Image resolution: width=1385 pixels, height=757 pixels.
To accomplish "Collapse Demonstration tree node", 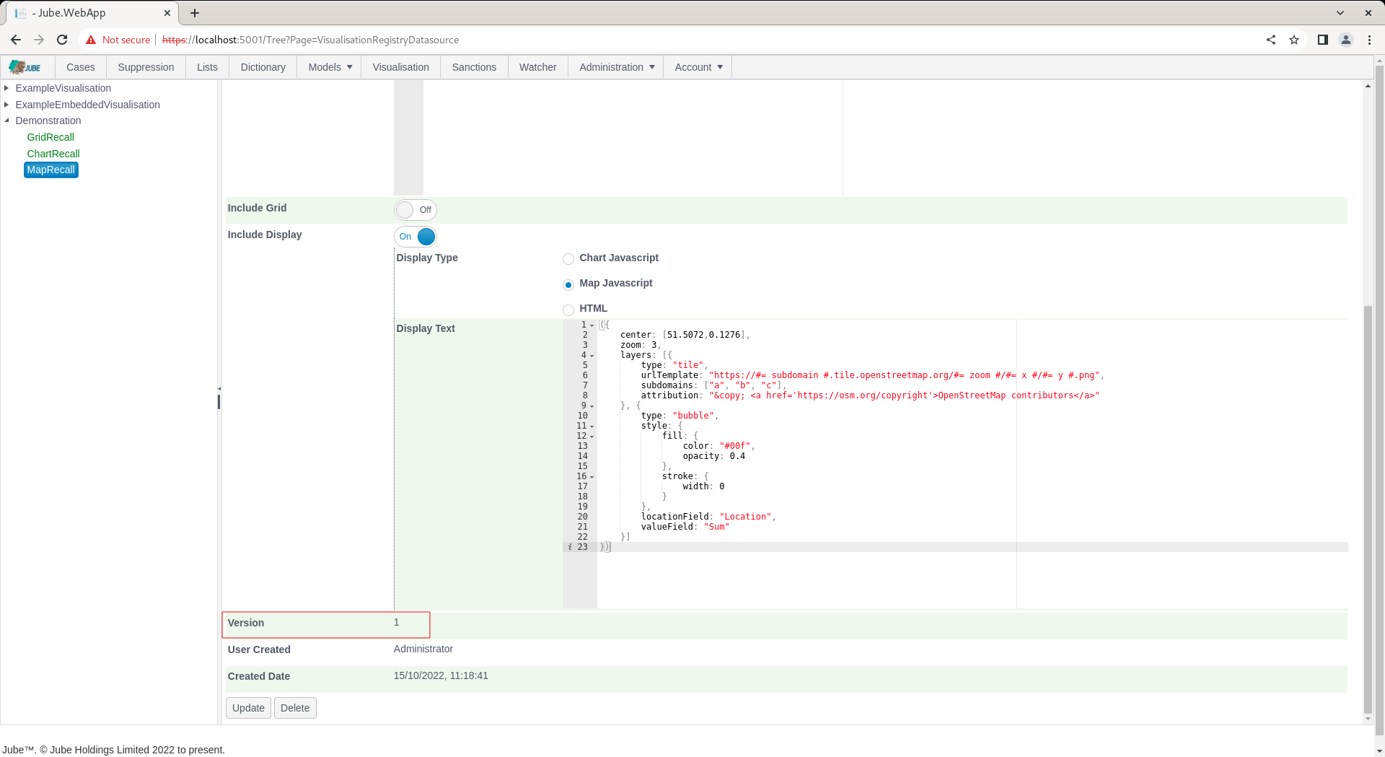I will (x=6, y=121).
